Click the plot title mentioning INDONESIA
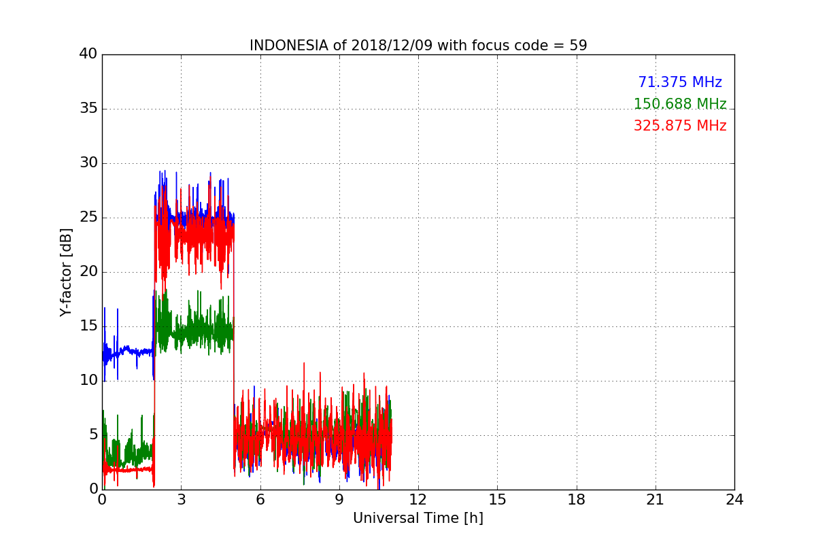The height and width of the screenshot is (544, 816). click(x=418, y=46)
